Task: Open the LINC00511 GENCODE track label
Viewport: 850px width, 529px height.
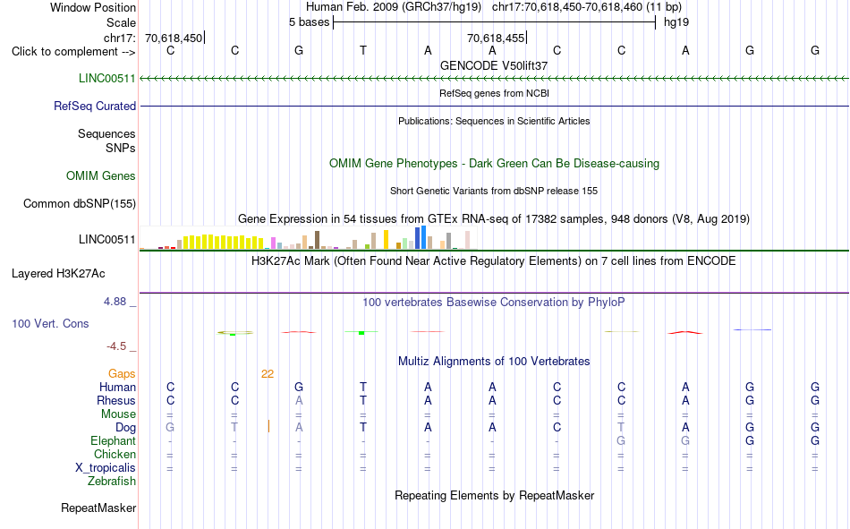Action: pyautogui.click(x=106, y=78)
